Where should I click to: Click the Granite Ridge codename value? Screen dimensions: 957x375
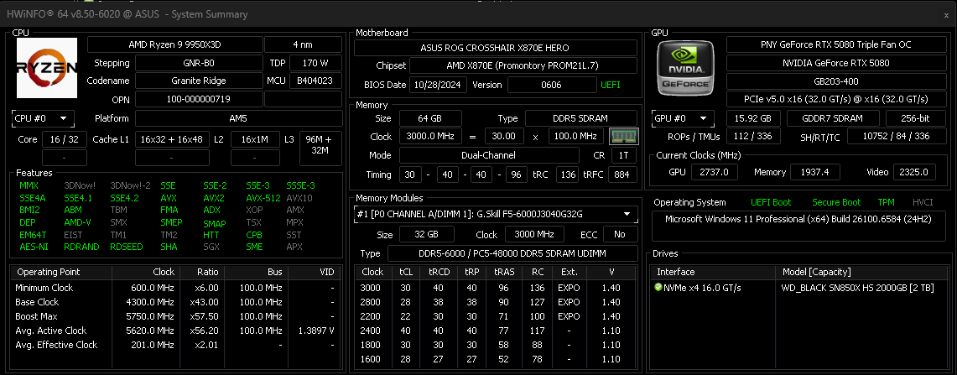(199, 81)
